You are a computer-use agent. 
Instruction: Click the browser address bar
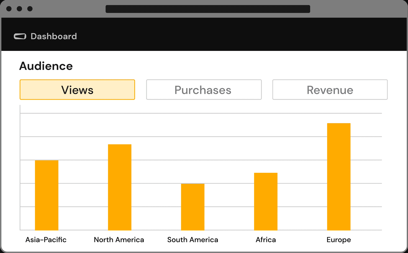(x=208, y=9)
